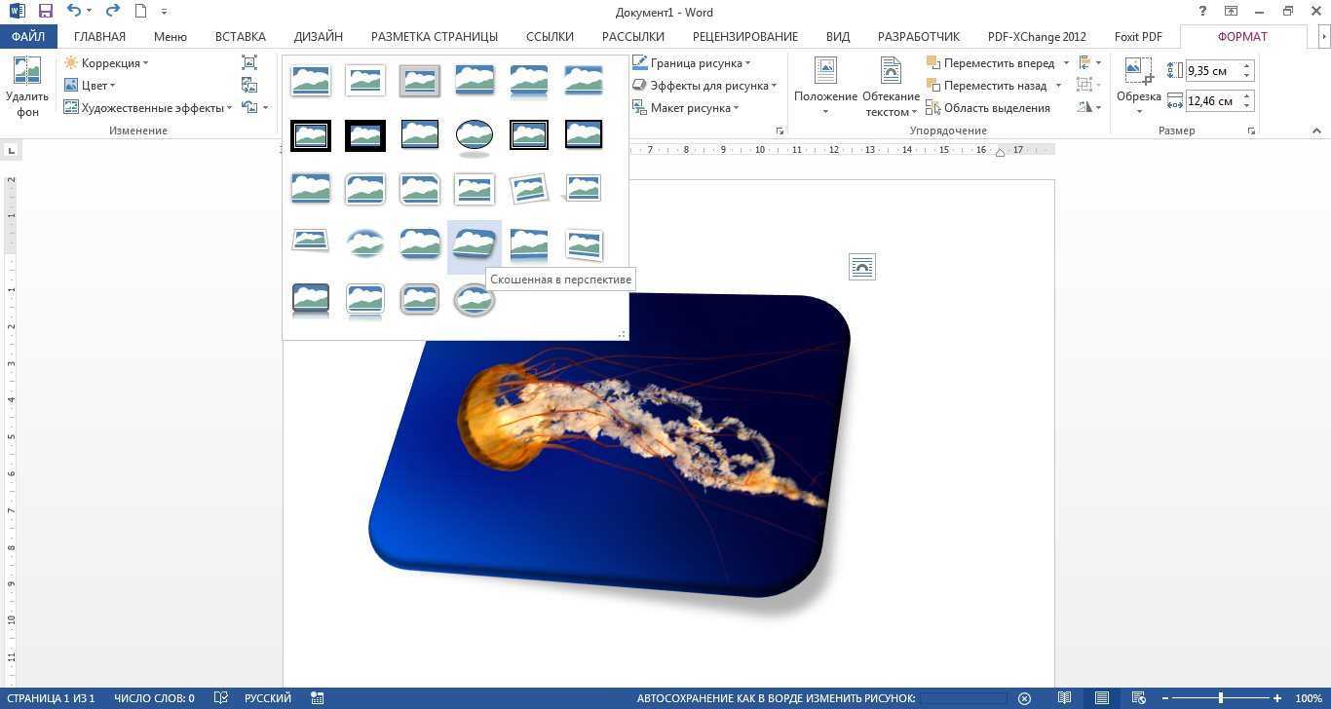Open the ВСТАВКА ribbon tab
Viewport: 1331px width, 709px height.
[240, 36]
